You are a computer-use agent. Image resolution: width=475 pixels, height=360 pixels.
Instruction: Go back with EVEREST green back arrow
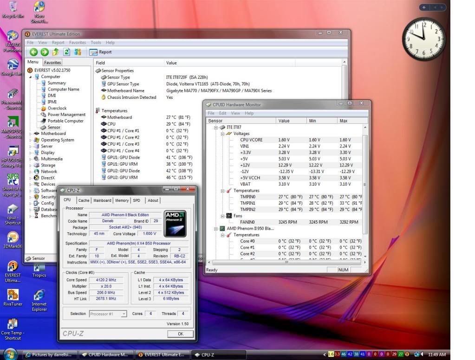(33, 52)
